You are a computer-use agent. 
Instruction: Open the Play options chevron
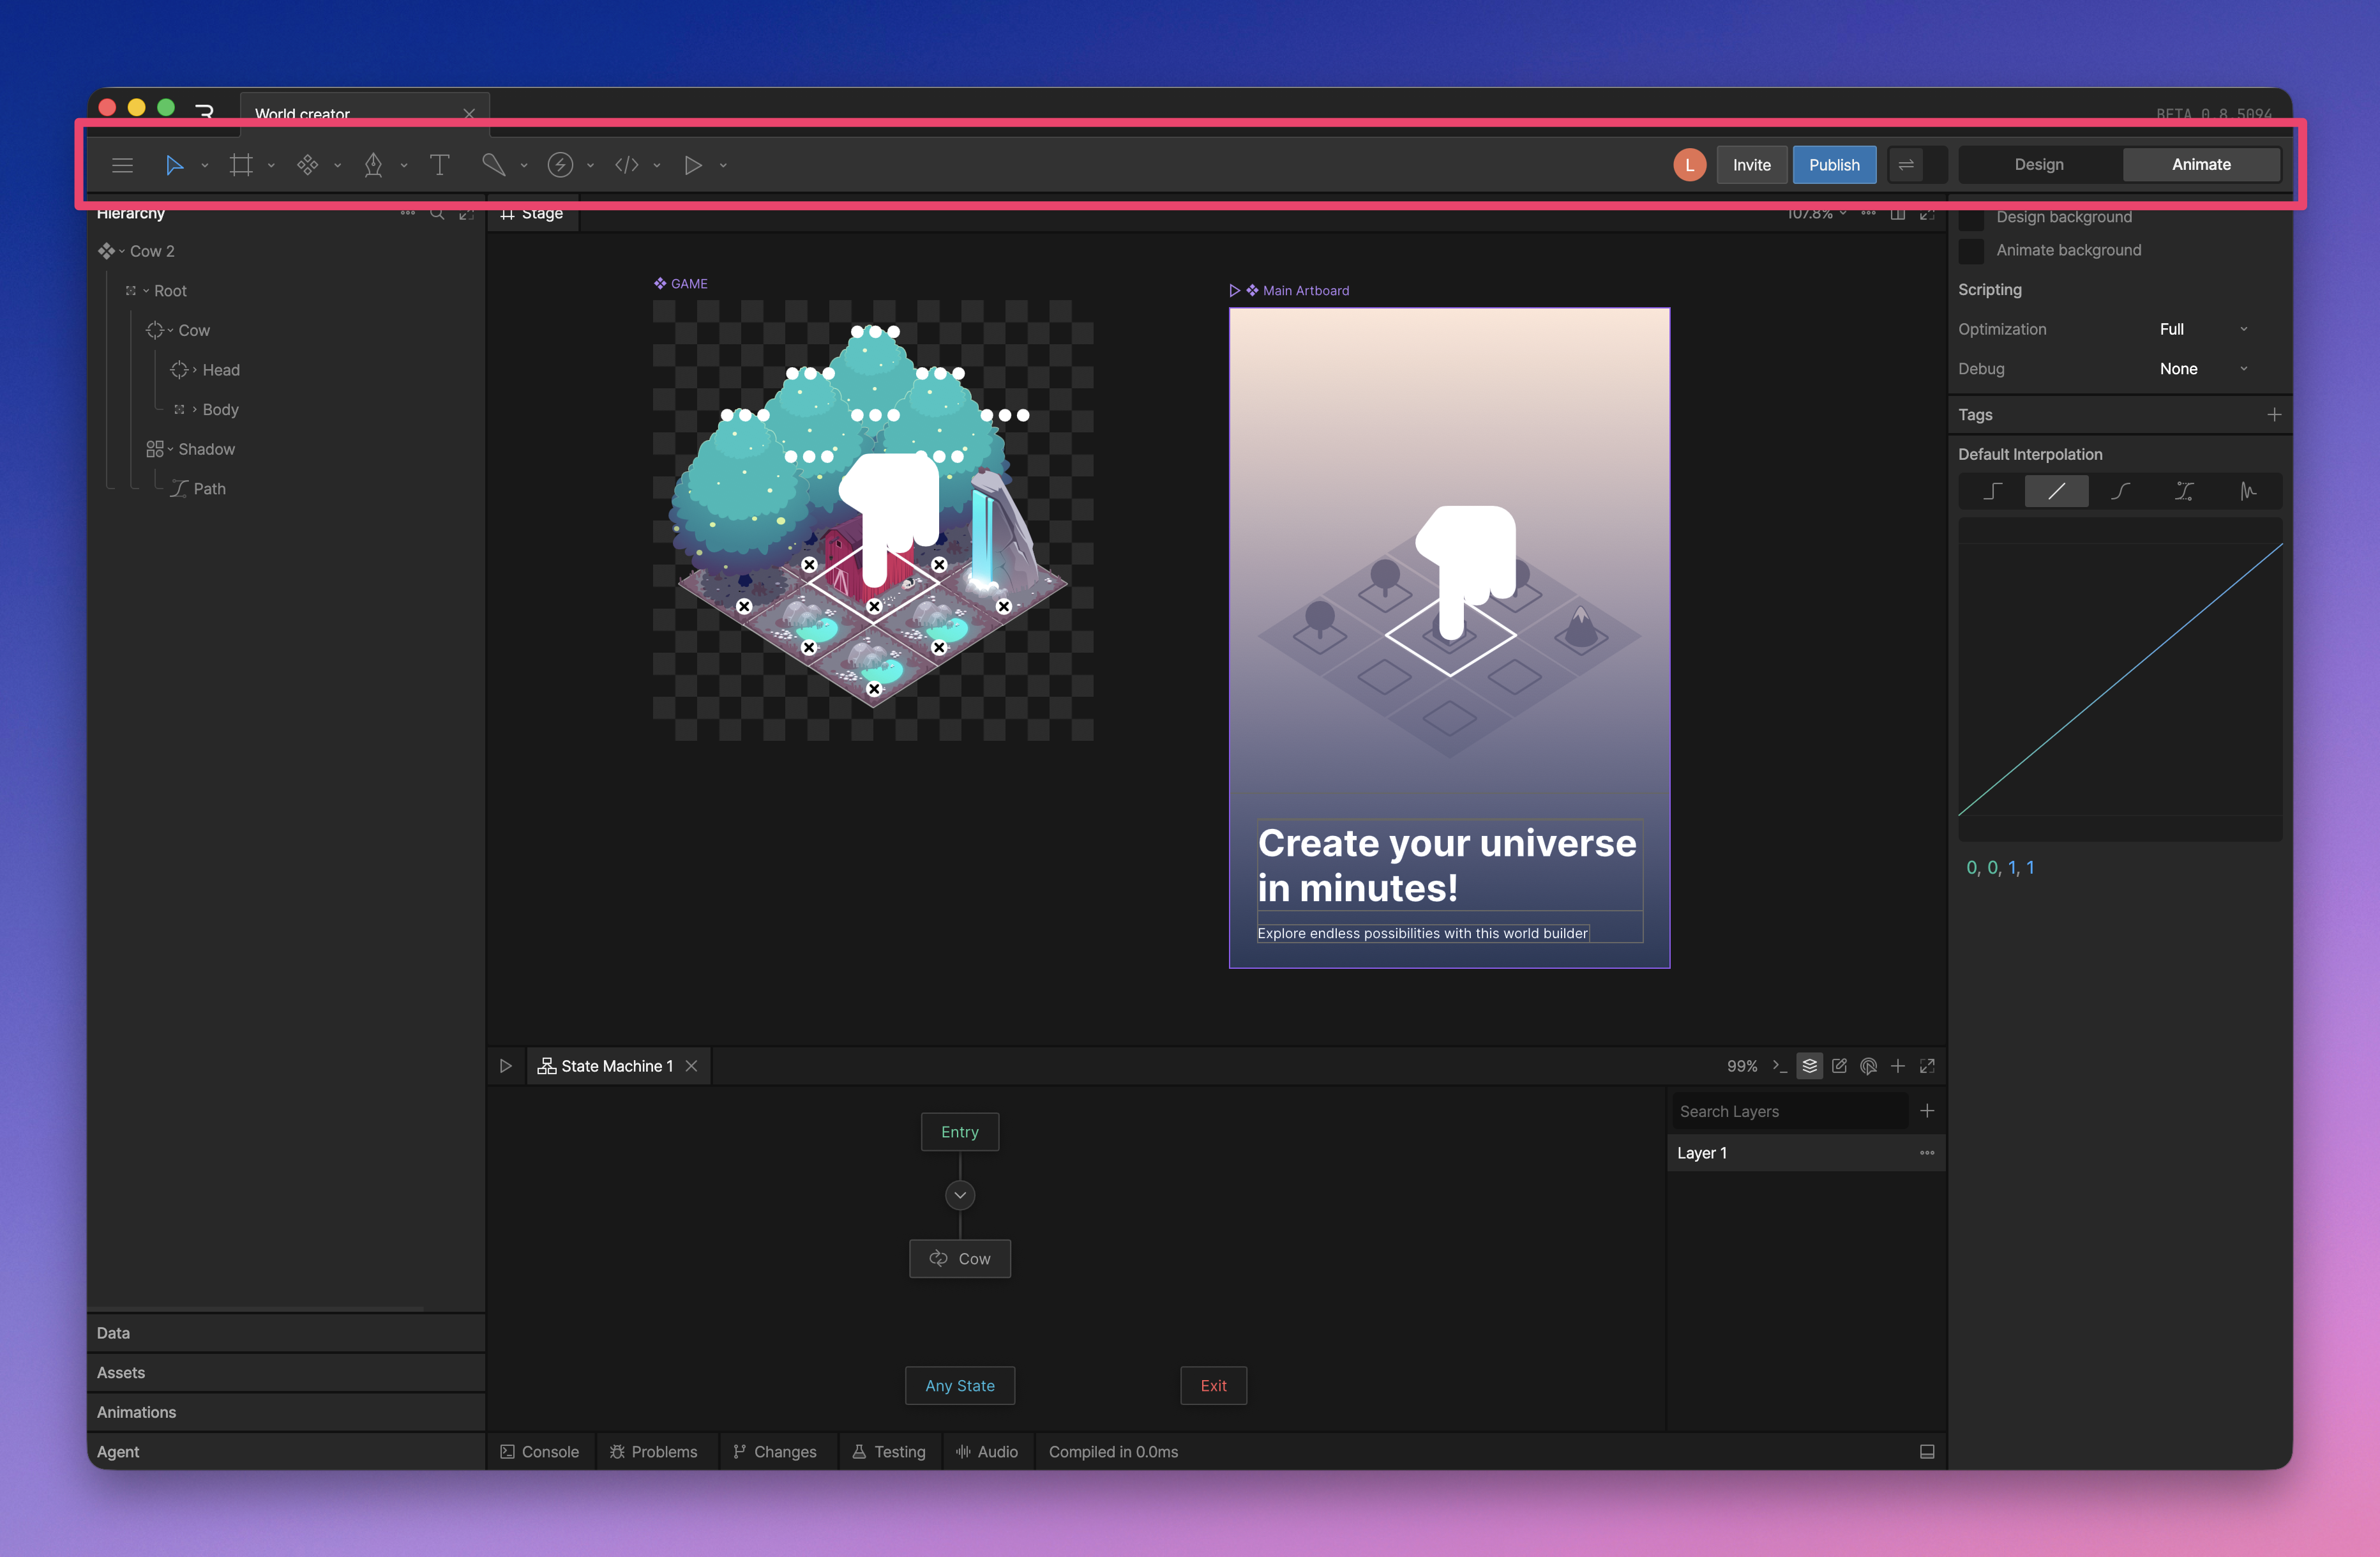point(723,165)
